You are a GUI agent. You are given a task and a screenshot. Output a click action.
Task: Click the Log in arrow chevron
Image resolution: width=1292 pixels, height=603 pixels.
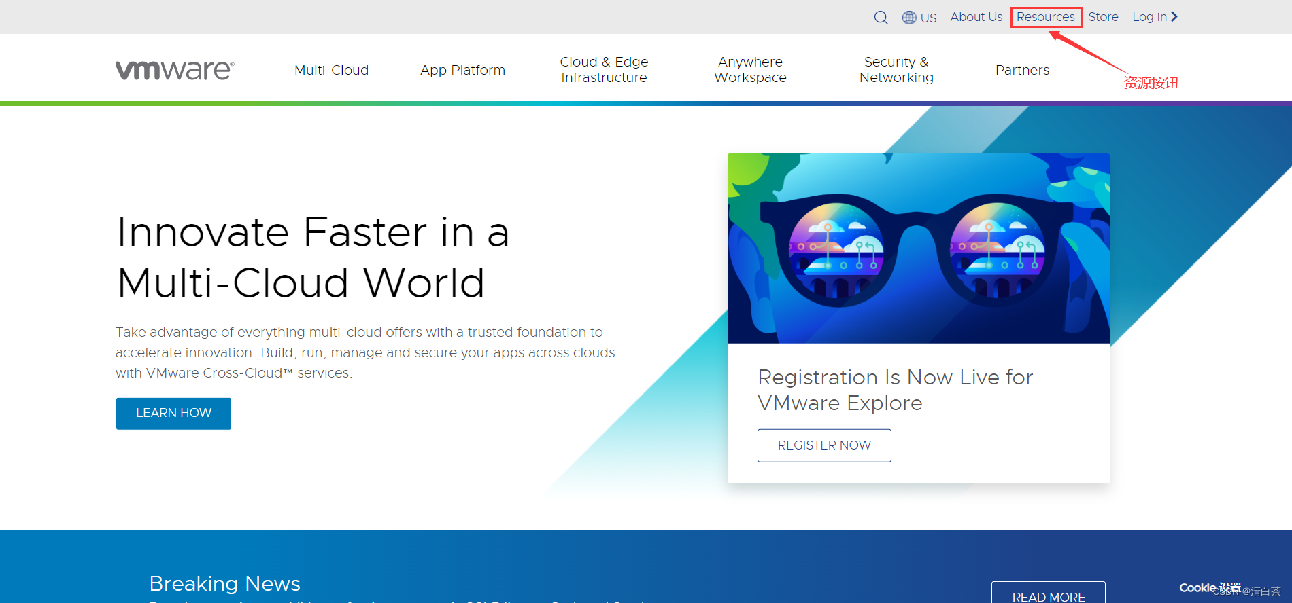coord(1174,17)
